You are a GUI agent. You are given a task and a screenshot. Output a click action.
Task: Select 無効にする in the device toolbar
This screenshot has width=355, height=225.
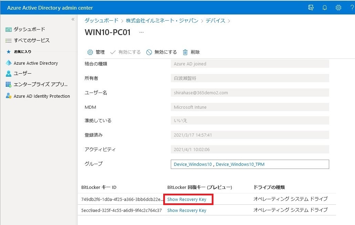tap(166, 52)
